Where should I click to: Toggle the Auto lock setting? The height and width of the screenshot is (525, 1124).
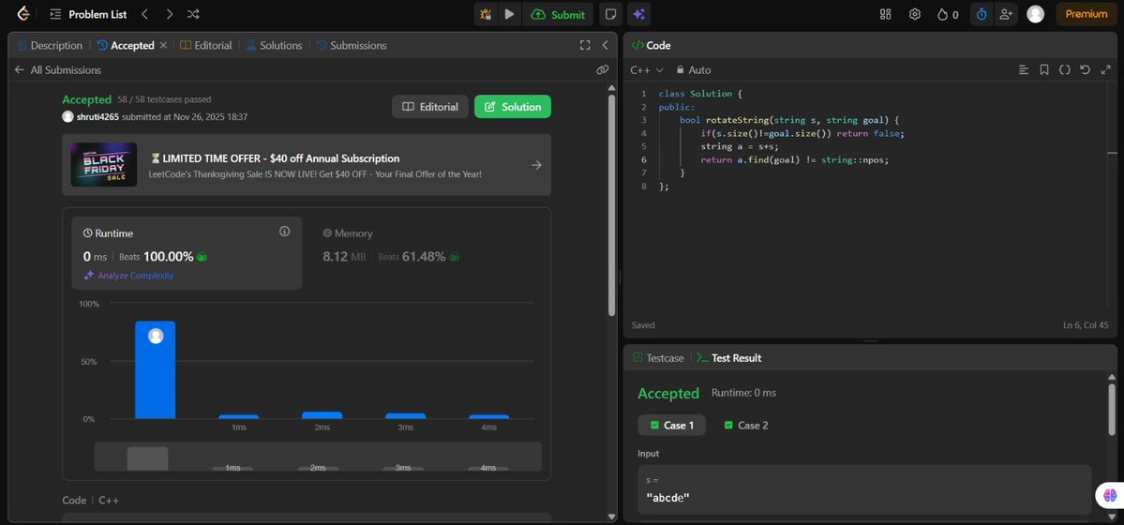693,69
